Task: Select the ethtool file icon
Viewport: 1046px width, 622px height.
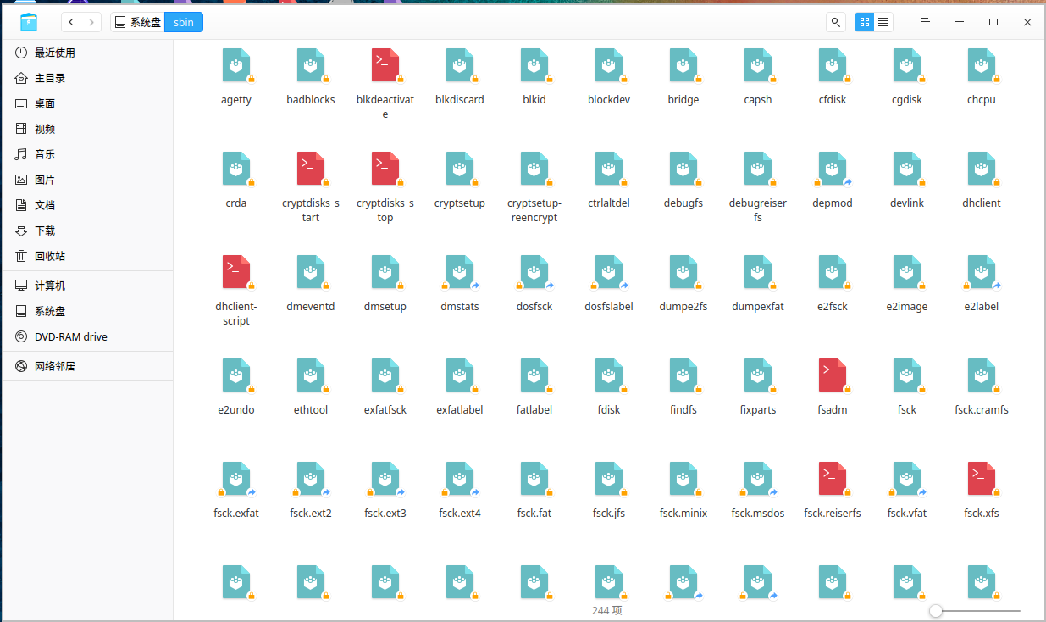Action: pos(311,375)
